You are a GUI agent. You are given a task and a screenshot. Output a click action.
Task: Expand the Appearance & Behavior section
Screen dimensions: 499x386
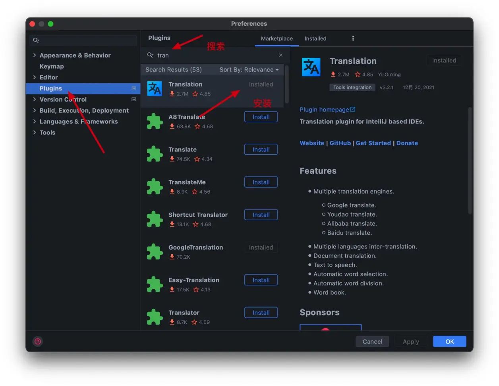pos(35,55)
